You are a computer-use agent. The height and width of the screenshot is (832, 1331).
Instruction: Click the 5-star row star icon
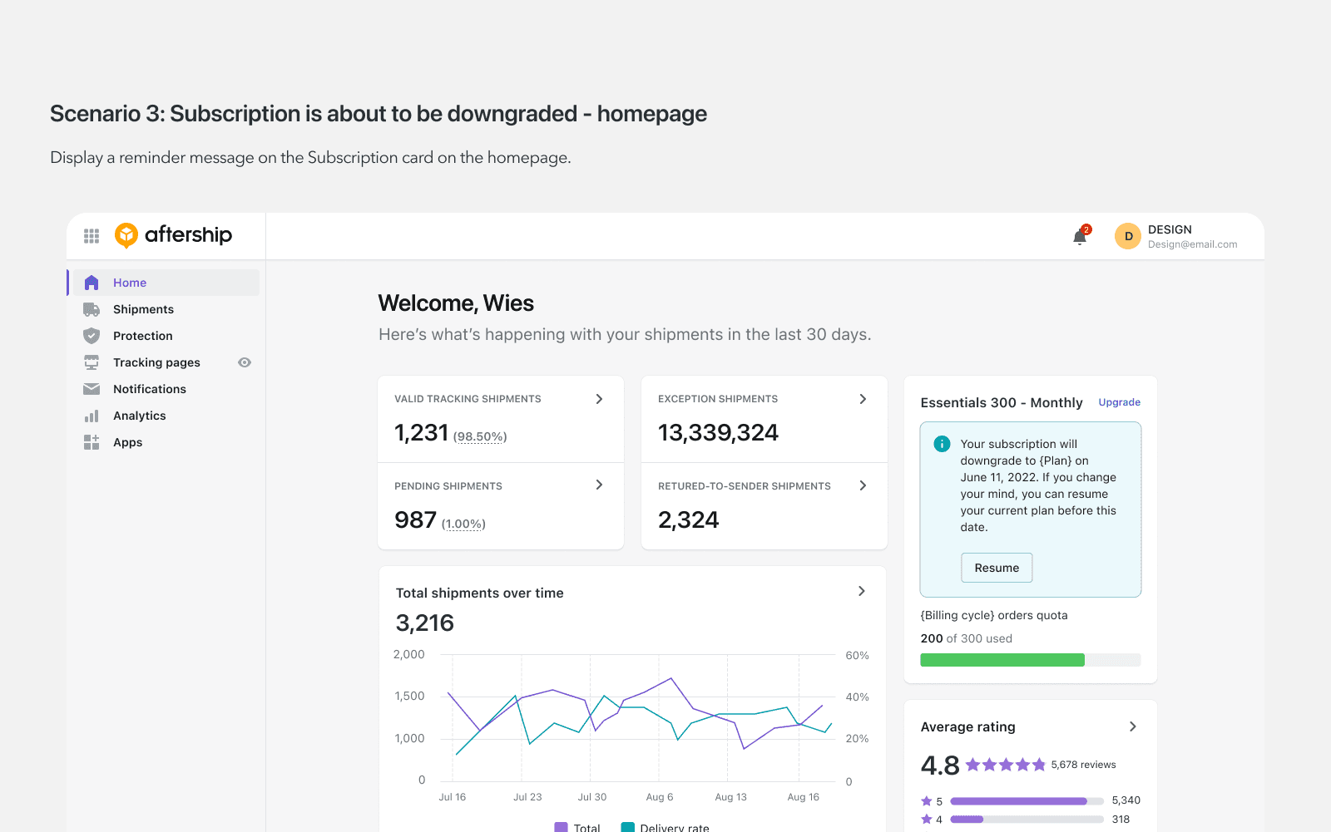coord(927,801)
